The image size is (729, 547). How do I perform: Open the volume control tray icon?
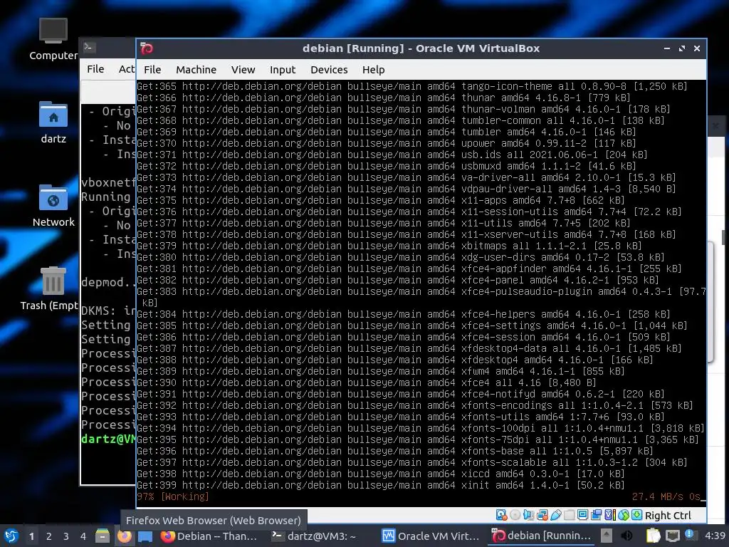coord(626,536)
